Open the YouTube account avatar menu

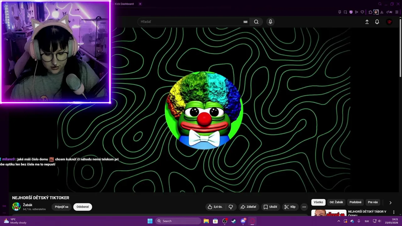(389, 22)
